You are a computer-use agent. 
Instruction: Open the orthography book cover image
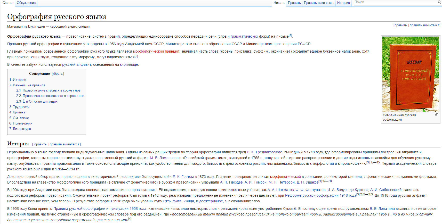pos(411,74)
